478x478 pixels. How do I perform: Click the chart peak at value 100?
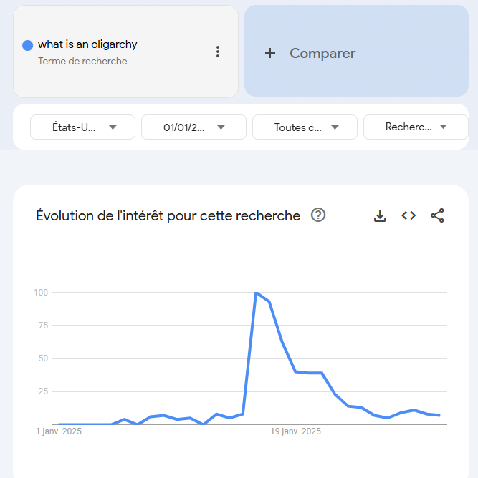click(257, 293)
